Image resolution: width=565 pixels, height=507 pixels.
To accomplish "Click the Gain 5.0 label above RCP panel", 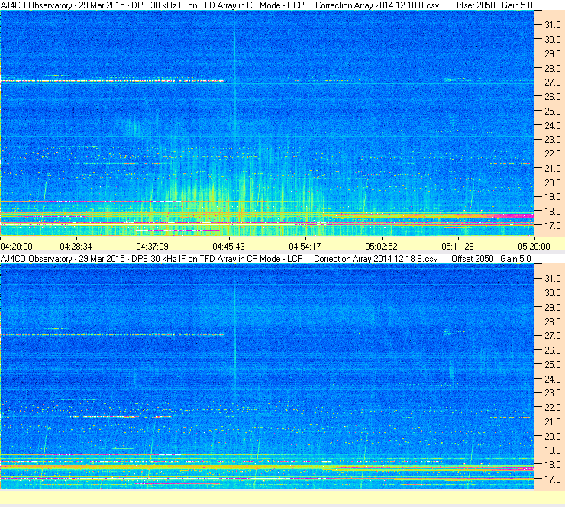I will point(517,5).
